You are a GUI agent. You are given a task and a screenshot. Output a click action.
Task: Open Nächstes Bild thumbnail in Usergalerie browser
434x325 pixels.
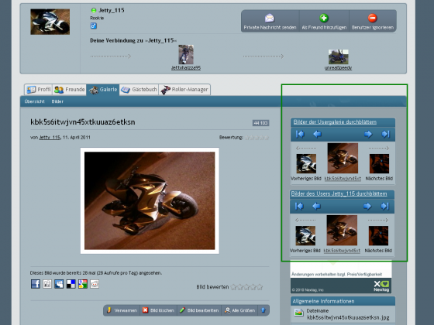pyautogui.click(x=379, y=163)
